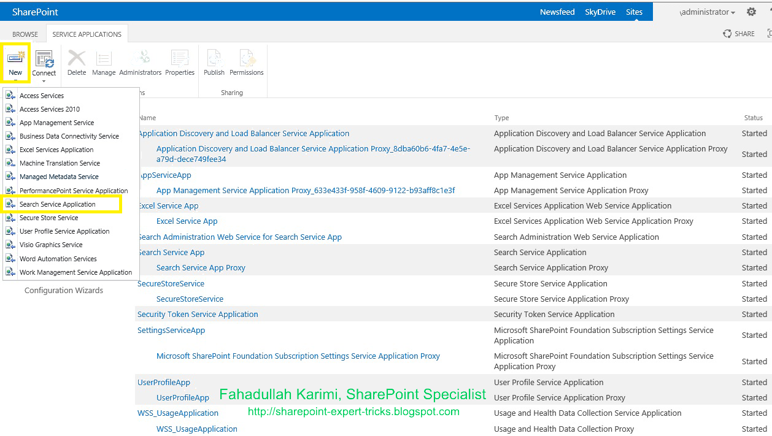Visit the sharepoint-expert-tricks blog link
The height and width of the screenshot is (436, 772).
click(x=353, y=412)
